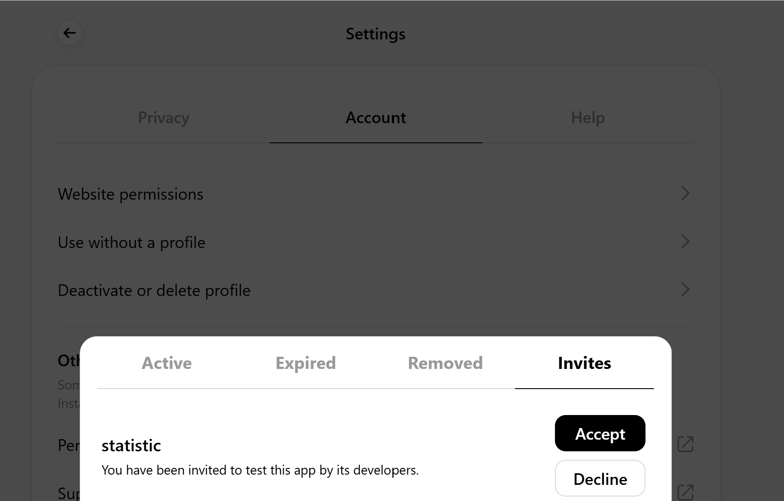Decline the statistic app invite
Image resolution: width=784 pixels, height=501 pixels.
[x=600, y=479]
